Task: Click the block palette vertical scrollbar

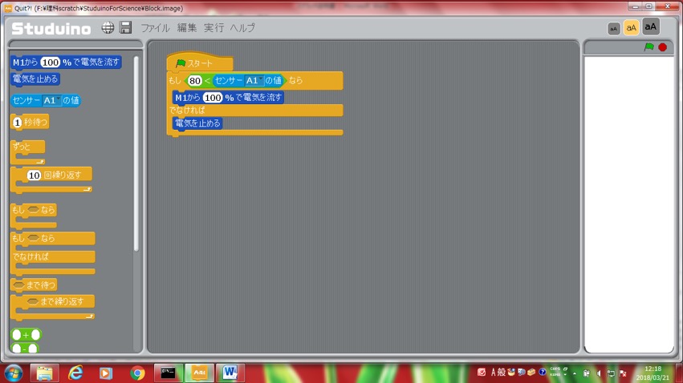Action: coord(136,154)
